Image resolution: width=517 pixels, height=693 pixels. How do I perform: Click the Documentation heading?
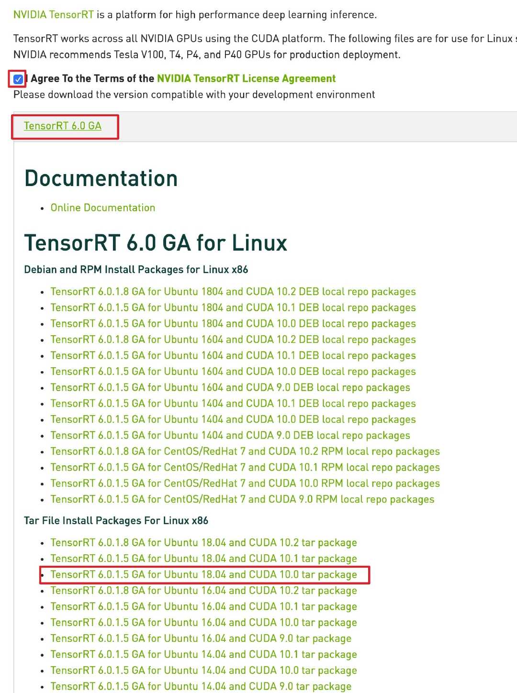point(101,178)
